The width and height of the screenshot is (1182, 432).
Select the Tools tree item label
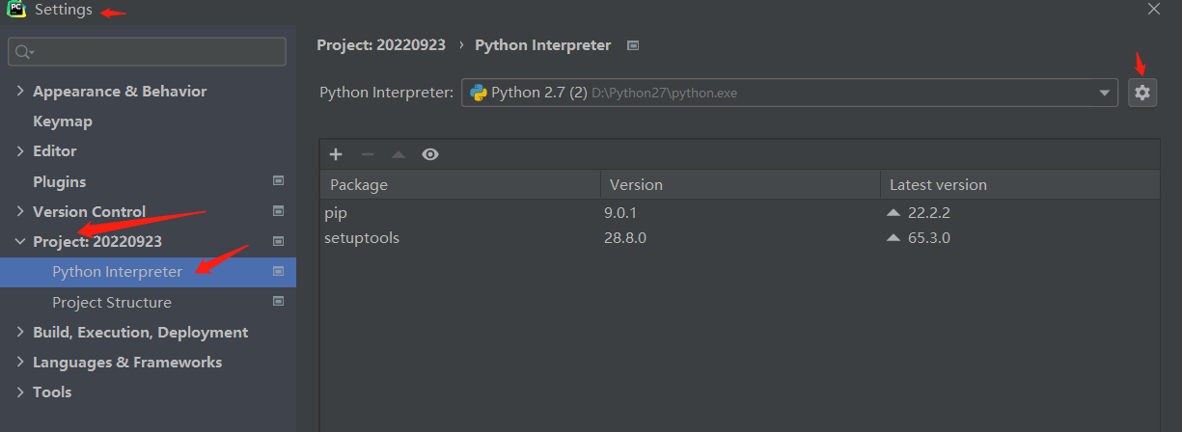pos(52,391)
